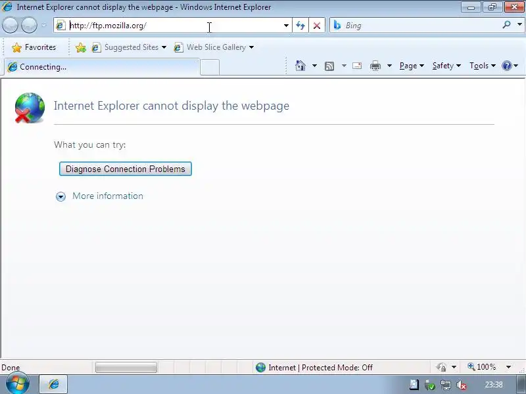The height and width of the screenshot is (394, 526).
Task: Click the Home icon in command bar
Action: pos(300,66)
